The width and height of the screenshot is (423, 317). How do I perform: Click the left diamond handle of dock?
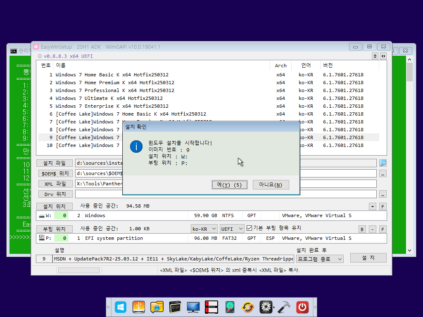(x=108, y=307)
